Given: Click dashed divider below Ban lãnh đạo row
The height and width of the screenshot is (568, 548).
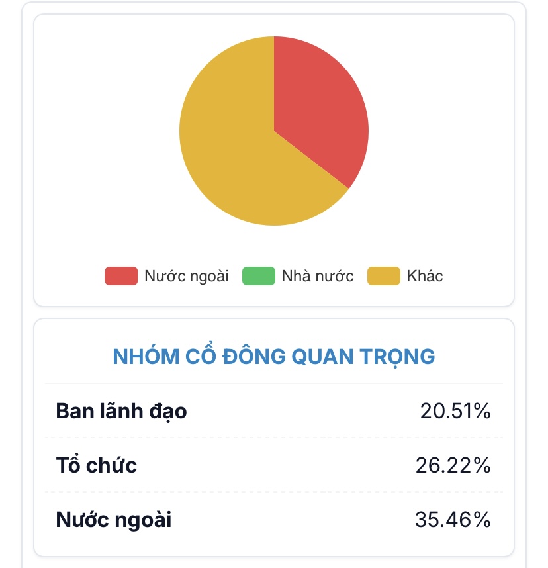Looking at the screenshot, I should 274,438.
